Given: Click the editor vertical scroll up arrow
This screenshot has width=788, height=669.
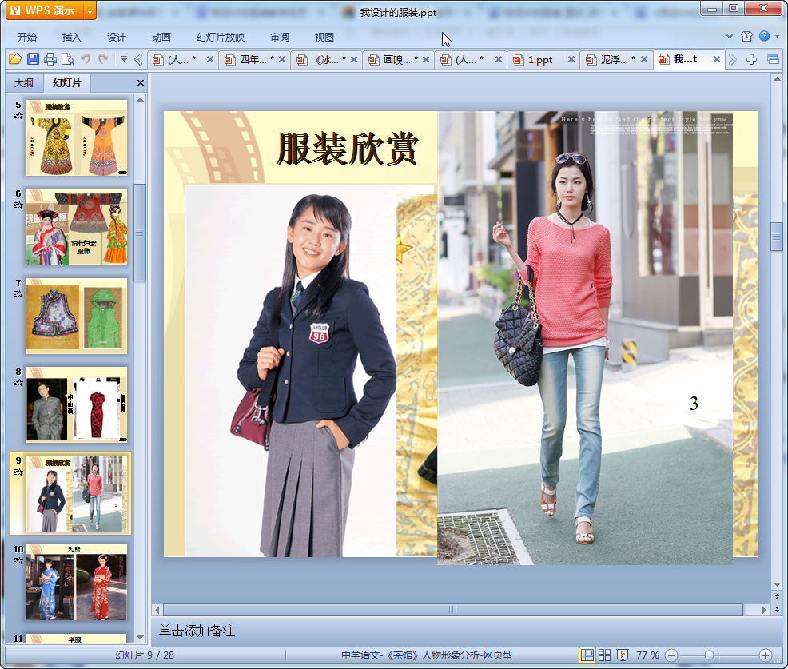Looking at the screenshot, I should [x=777, y=79].
